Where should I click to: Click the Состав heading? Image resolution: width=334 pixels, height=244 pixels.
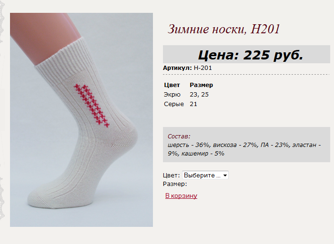coord(179,136)
